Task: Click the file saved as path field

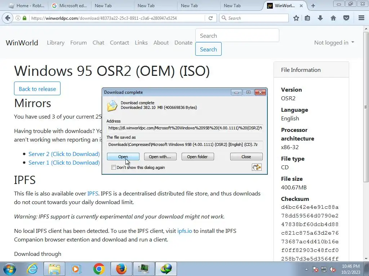Action: point(185,144)
